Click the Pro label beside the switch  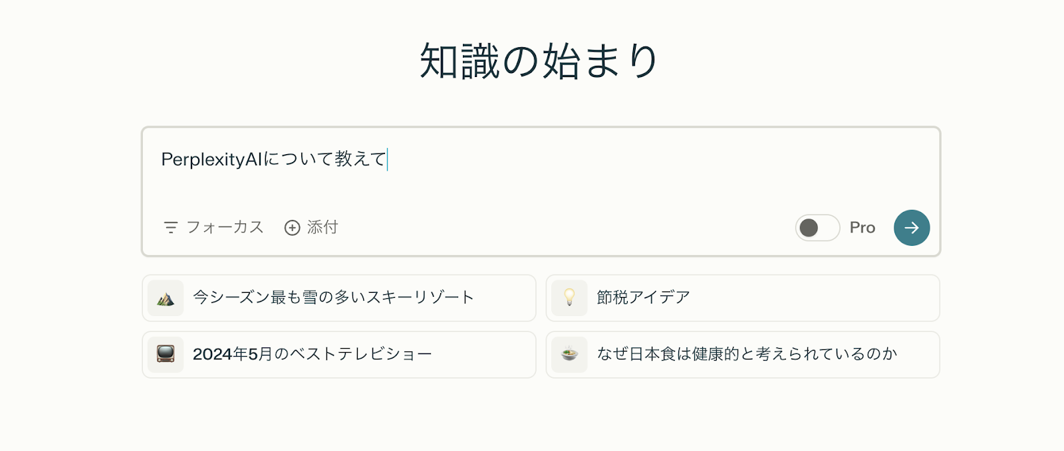863,228
